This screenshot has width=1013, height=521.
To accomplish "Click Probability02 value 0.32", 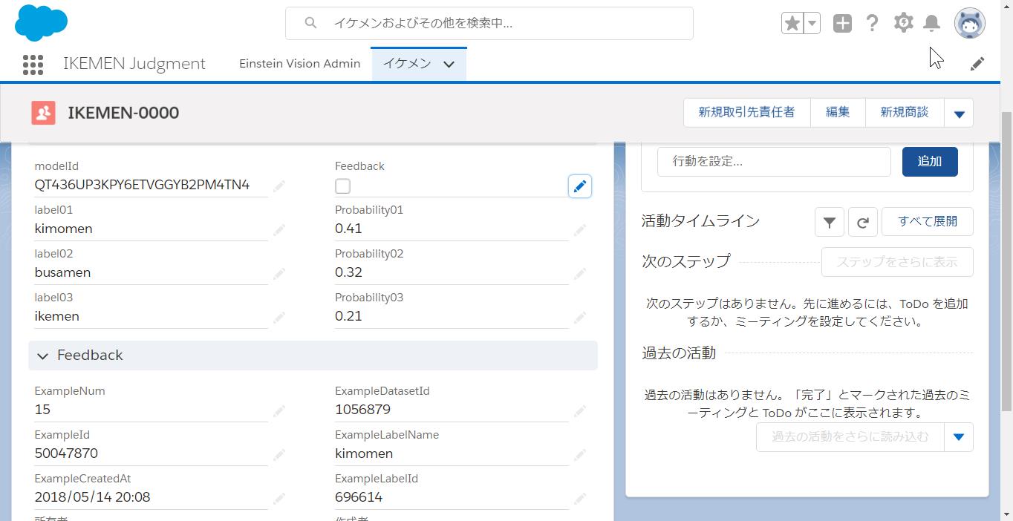I will pyautogui.click(x=348, y=272).
